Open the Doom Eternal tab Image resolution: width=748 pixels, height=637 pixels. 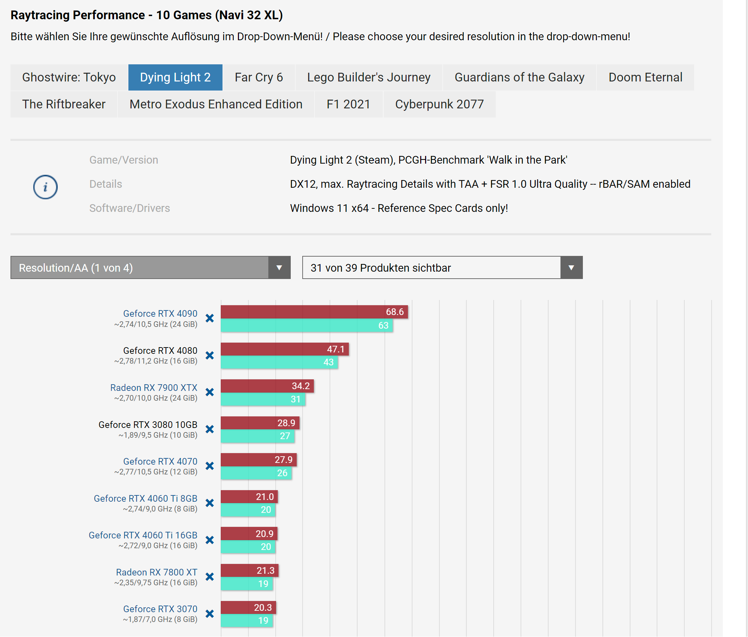645,78
